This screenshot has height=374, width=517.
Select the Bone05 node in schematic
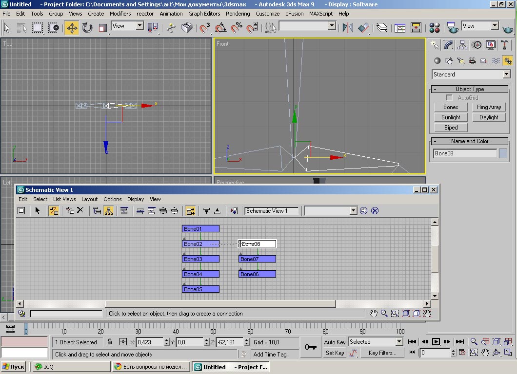(200, 289)
